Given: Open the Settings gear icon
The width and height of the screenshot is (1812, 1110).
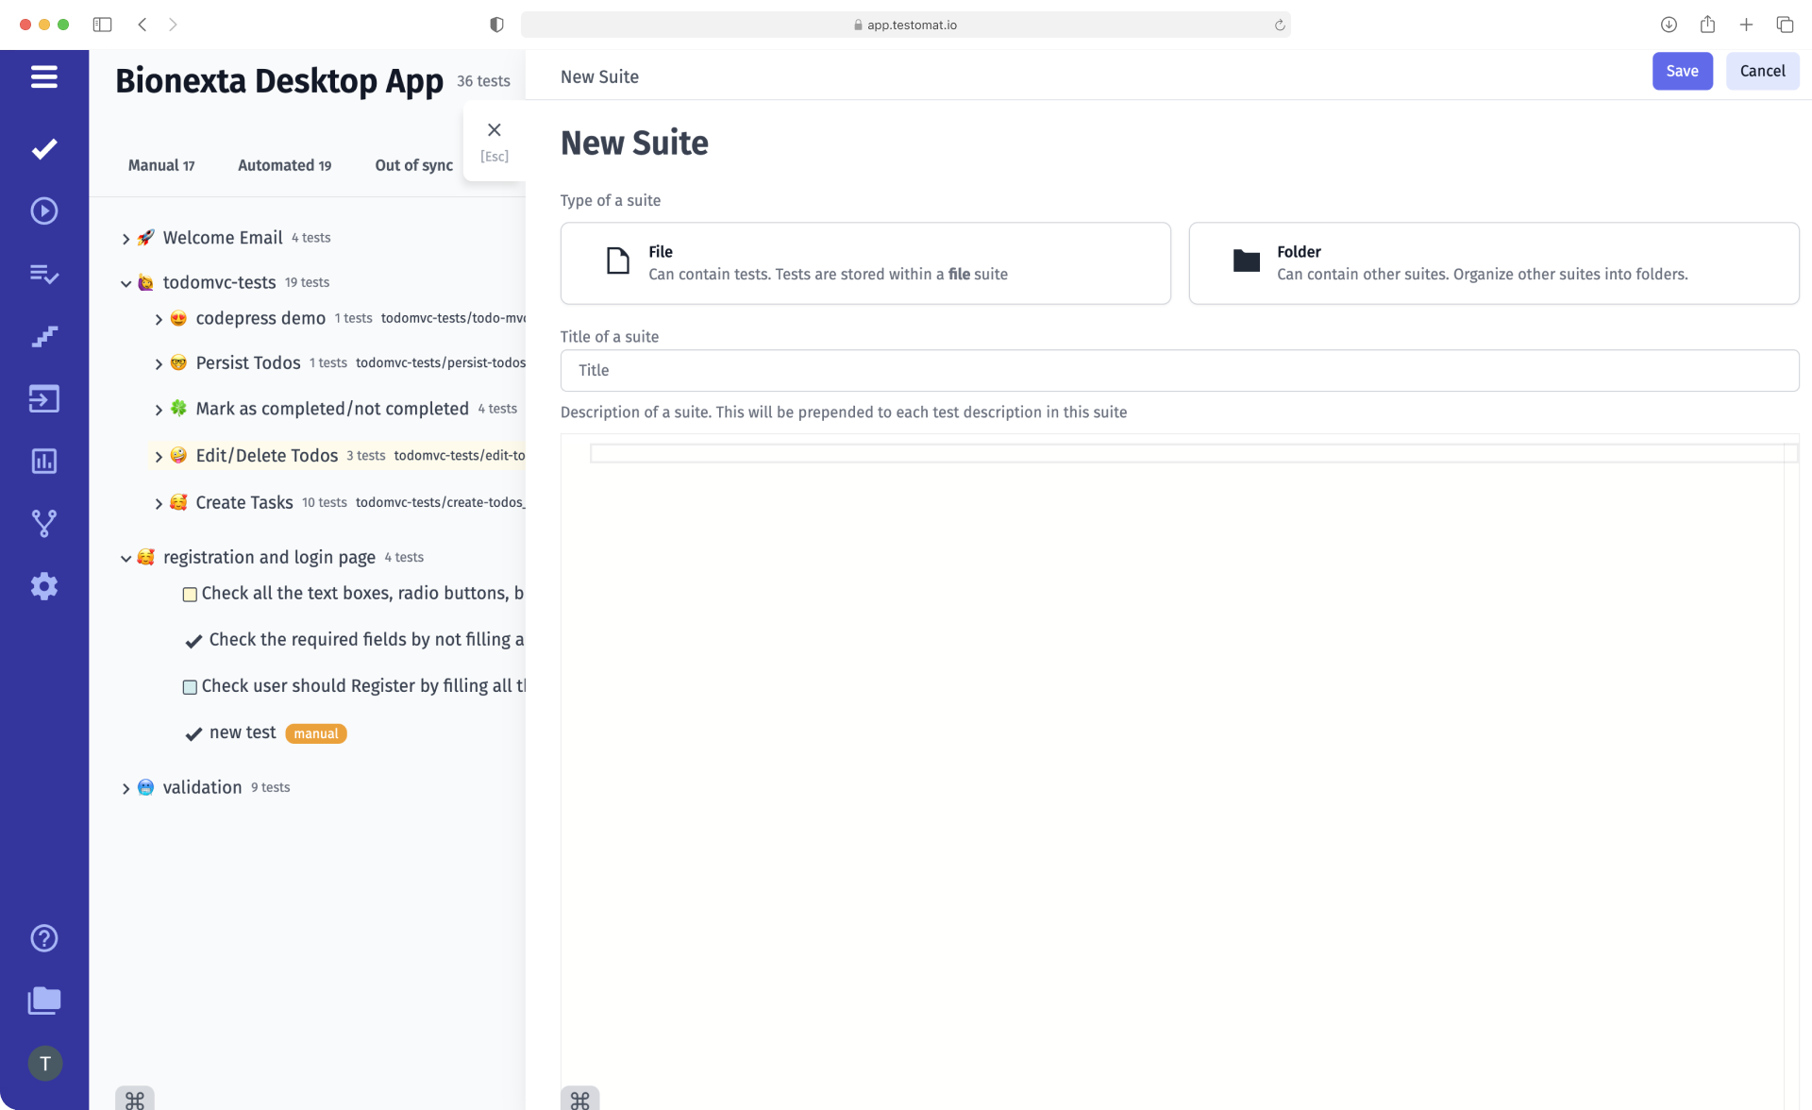Looking at the screenshot, I should 43,586.
